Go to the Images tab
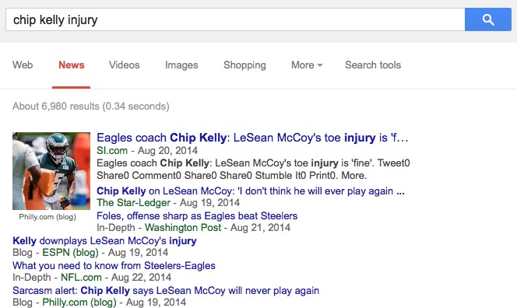The width and height of the screenshot is (517, 308). coord(181,65)
